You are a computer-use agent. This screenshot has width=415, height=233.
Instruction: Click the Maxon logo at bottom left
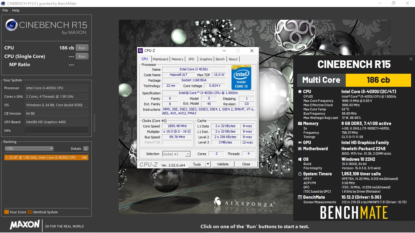25,225
